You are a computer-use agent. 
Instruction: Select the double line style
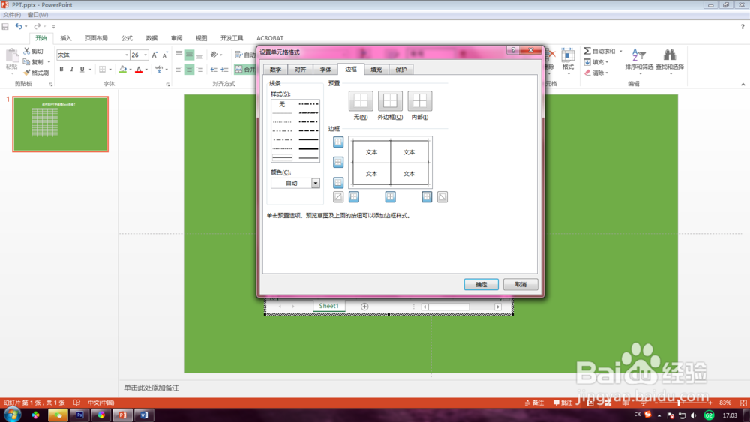click(308, 157)
